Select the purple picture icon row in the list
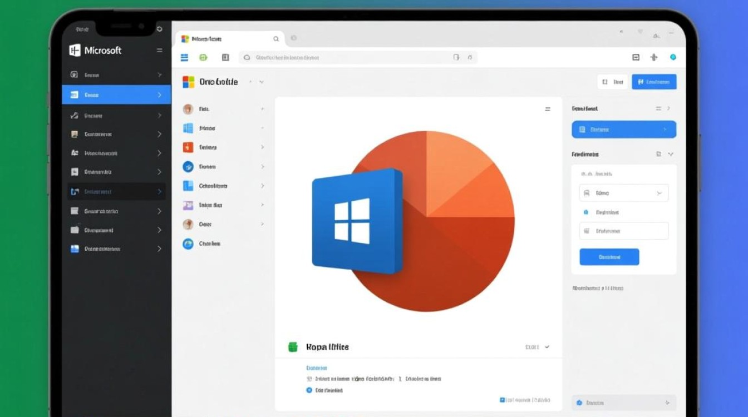 coord(224,205)
